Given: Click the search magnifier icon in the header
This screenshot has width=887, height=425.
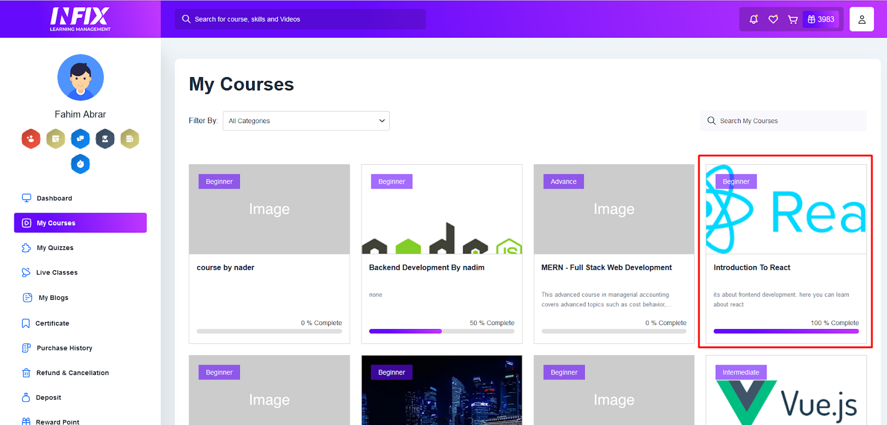Looking at the screenshot, I should pos(186,19).
